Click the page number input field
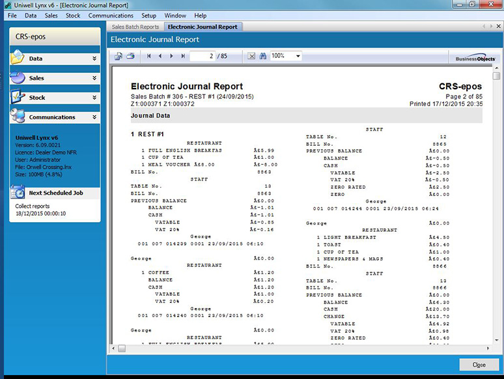Screen dimensions: 504x379 (x=203, y=57)
